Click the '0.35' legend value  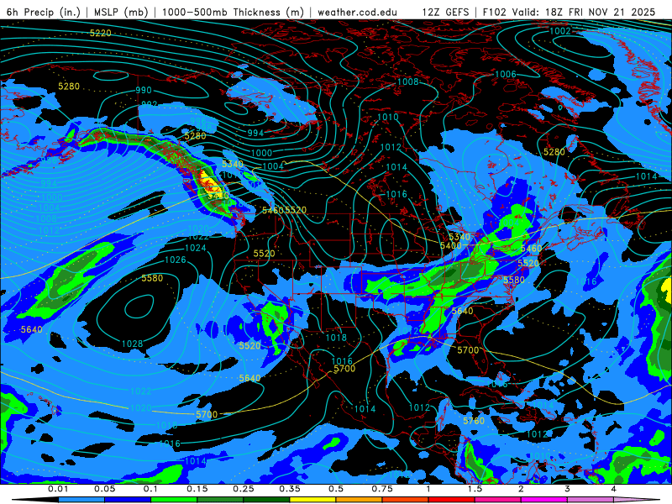[290, 489]
